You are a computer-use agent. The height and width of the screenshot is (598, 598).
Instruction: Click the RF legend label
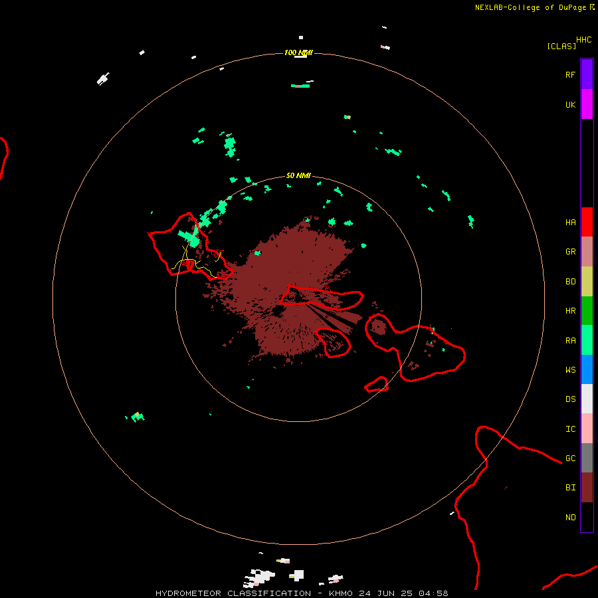[x=571, y=74]
